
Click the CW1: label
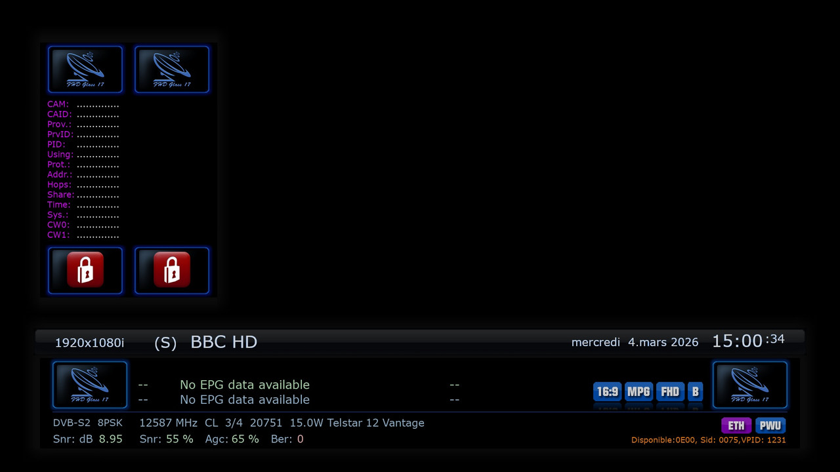point(58,235)
